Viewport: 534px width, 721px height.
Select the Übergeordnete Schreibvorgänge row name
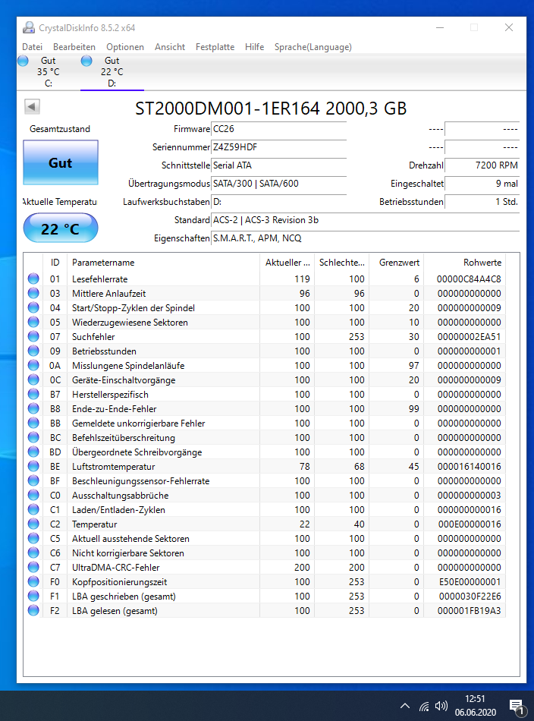(137, 452)
